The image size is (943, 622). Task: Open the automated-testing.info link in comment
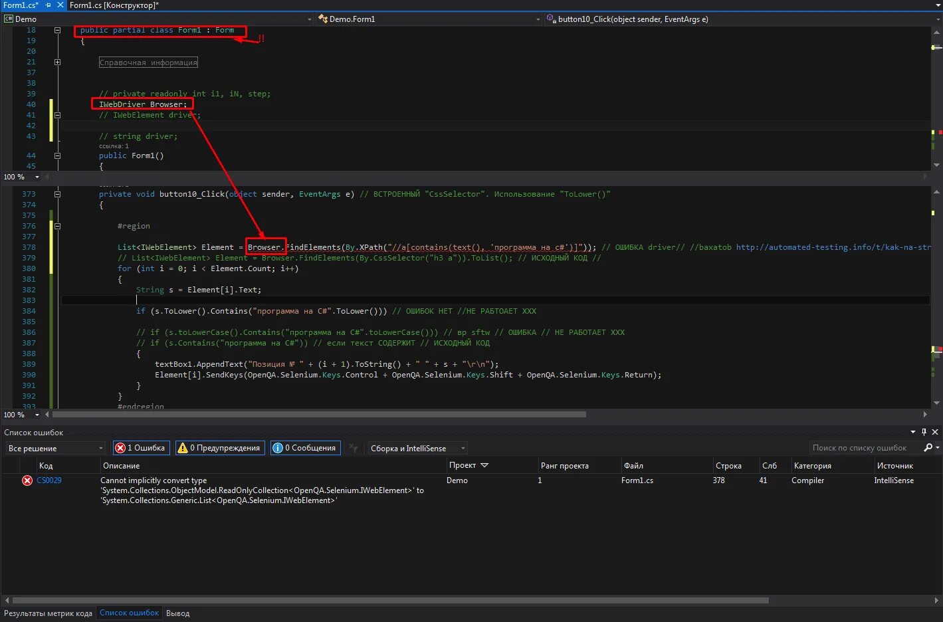[833, 247]
